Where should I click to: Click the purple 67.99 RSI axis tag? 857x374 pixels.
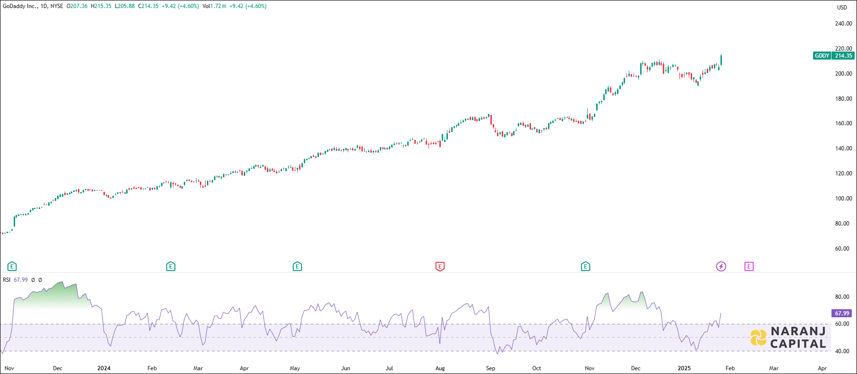[842, 313]
